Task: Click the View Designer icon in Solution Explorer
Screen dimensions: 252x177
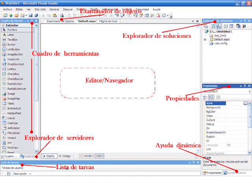Action: pyautogui.click(x=231, y=26)
